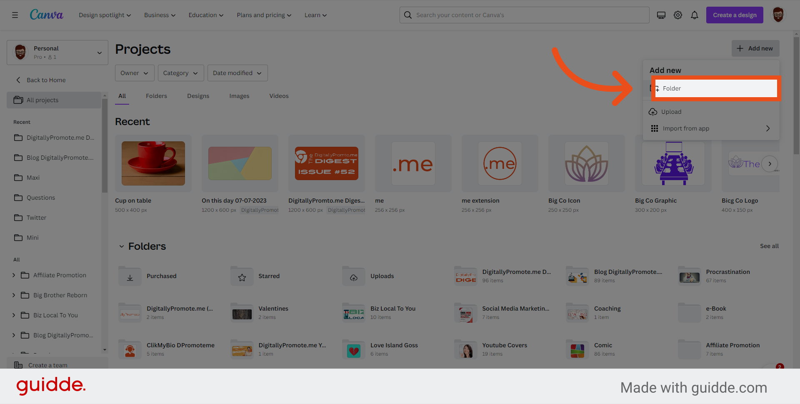Open the Starred folder star icon
The width and height of the screenshot is (800, 404).
(242, 276)
